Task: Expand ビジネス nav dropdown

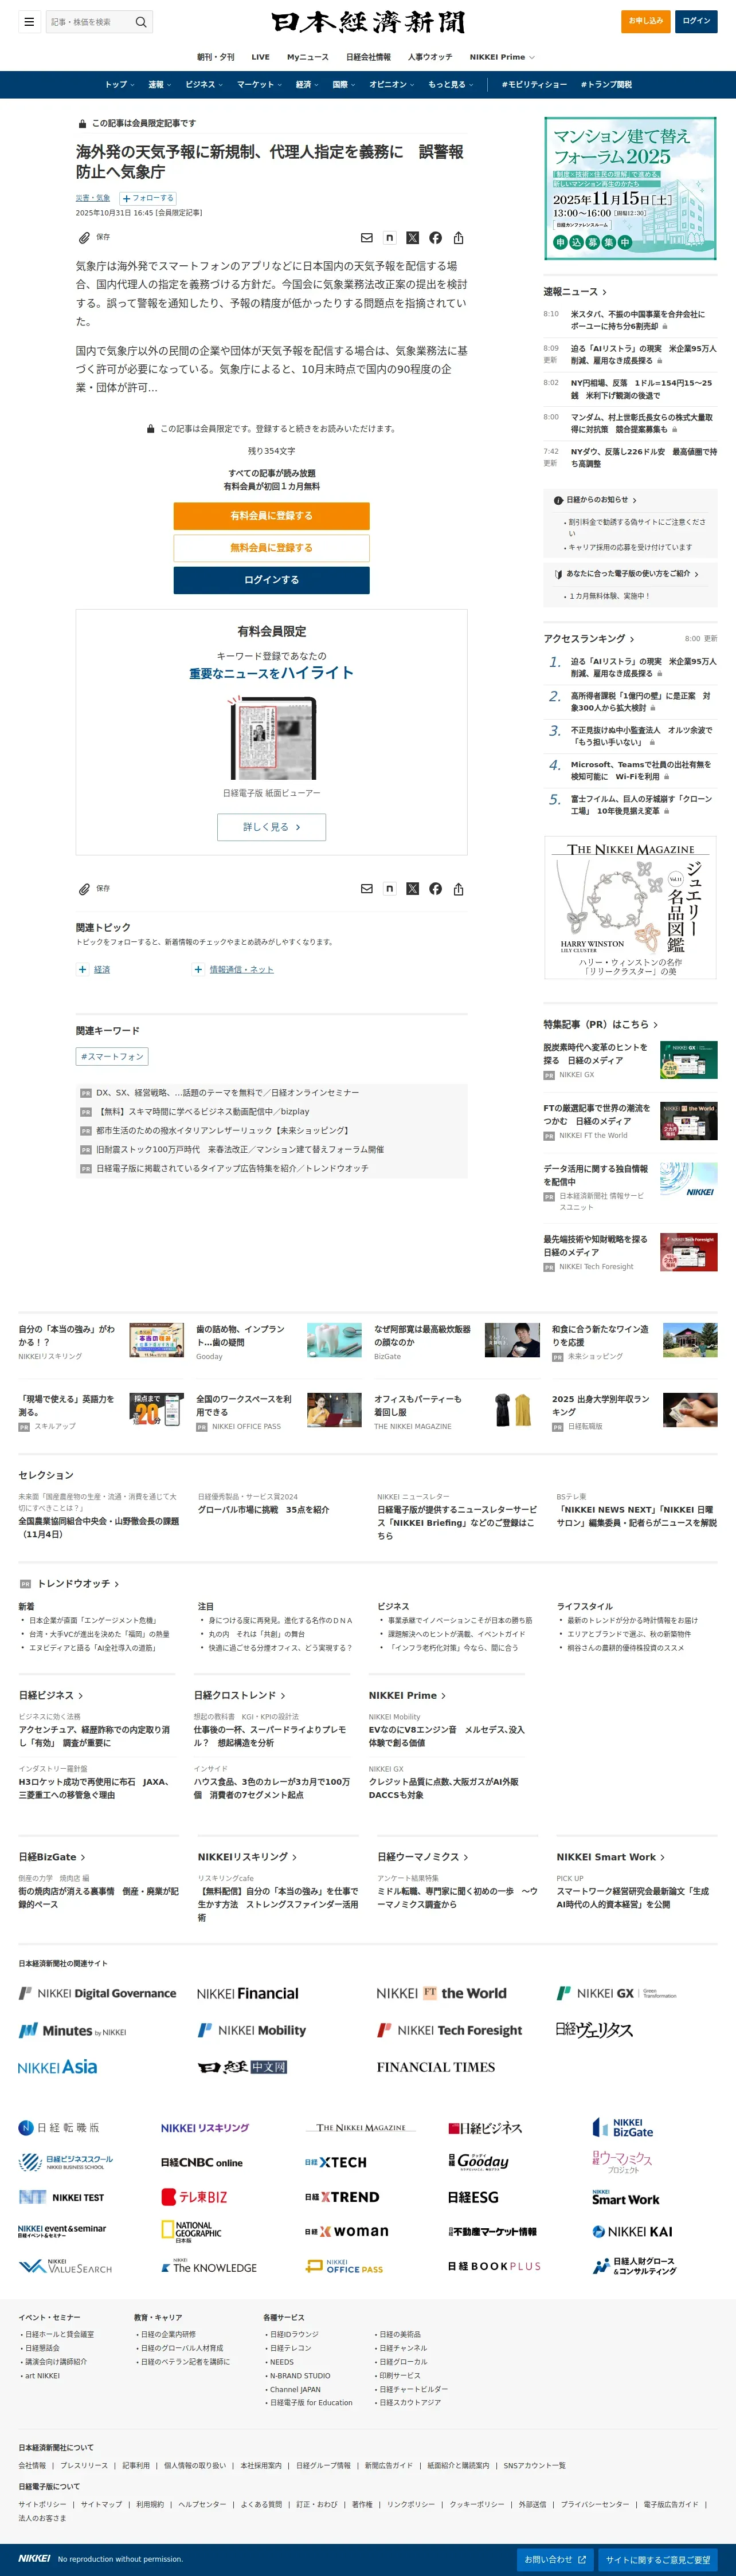Action: [x=204, y=85]
